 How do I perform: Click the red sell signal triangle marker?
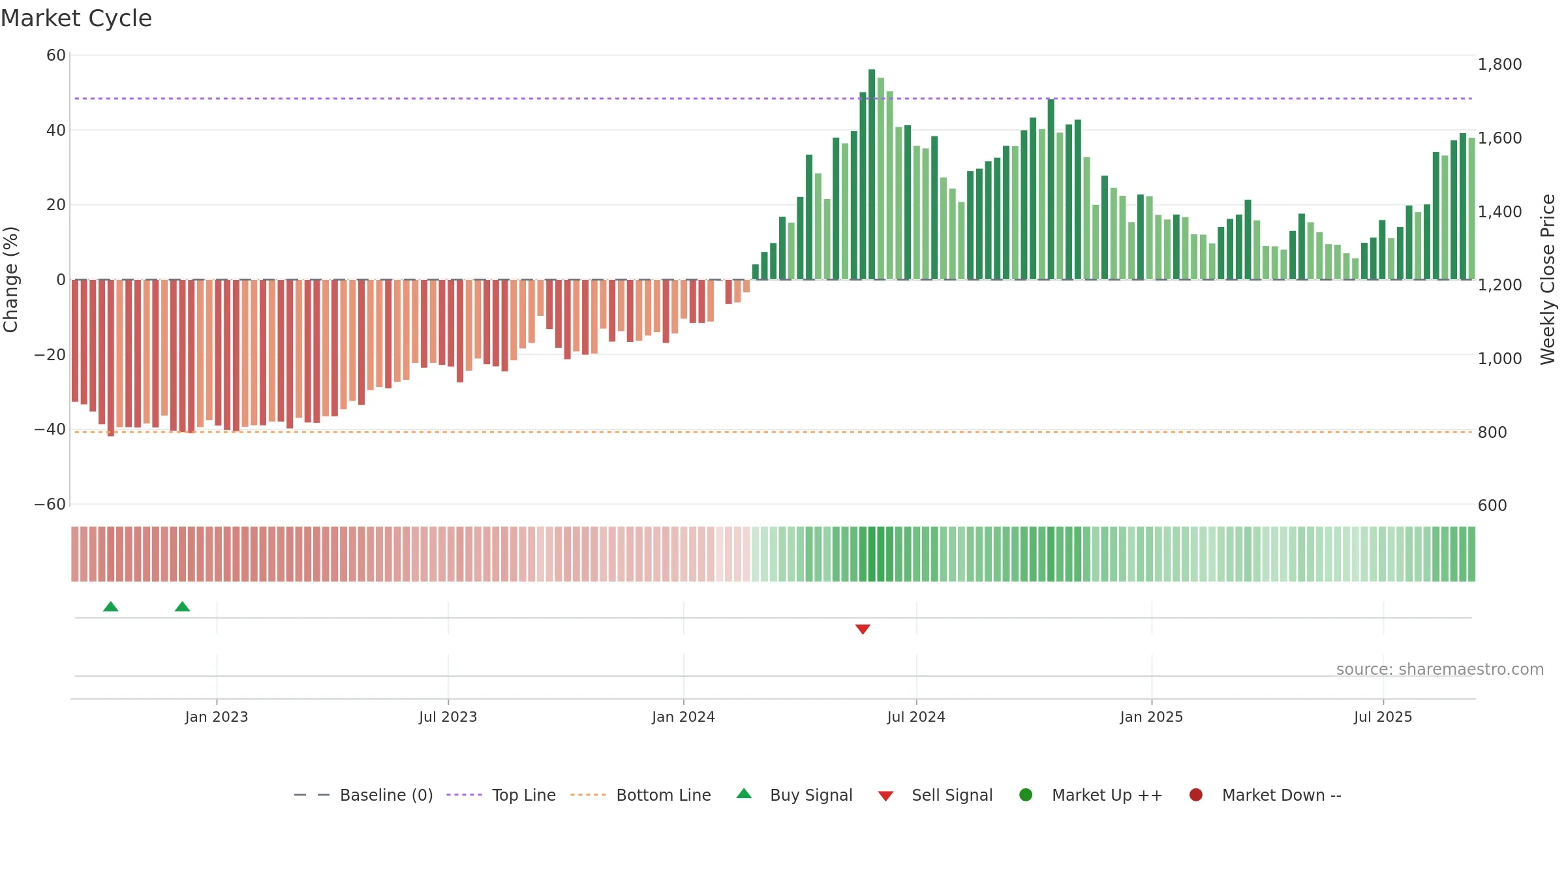click(x=863, y=629)
